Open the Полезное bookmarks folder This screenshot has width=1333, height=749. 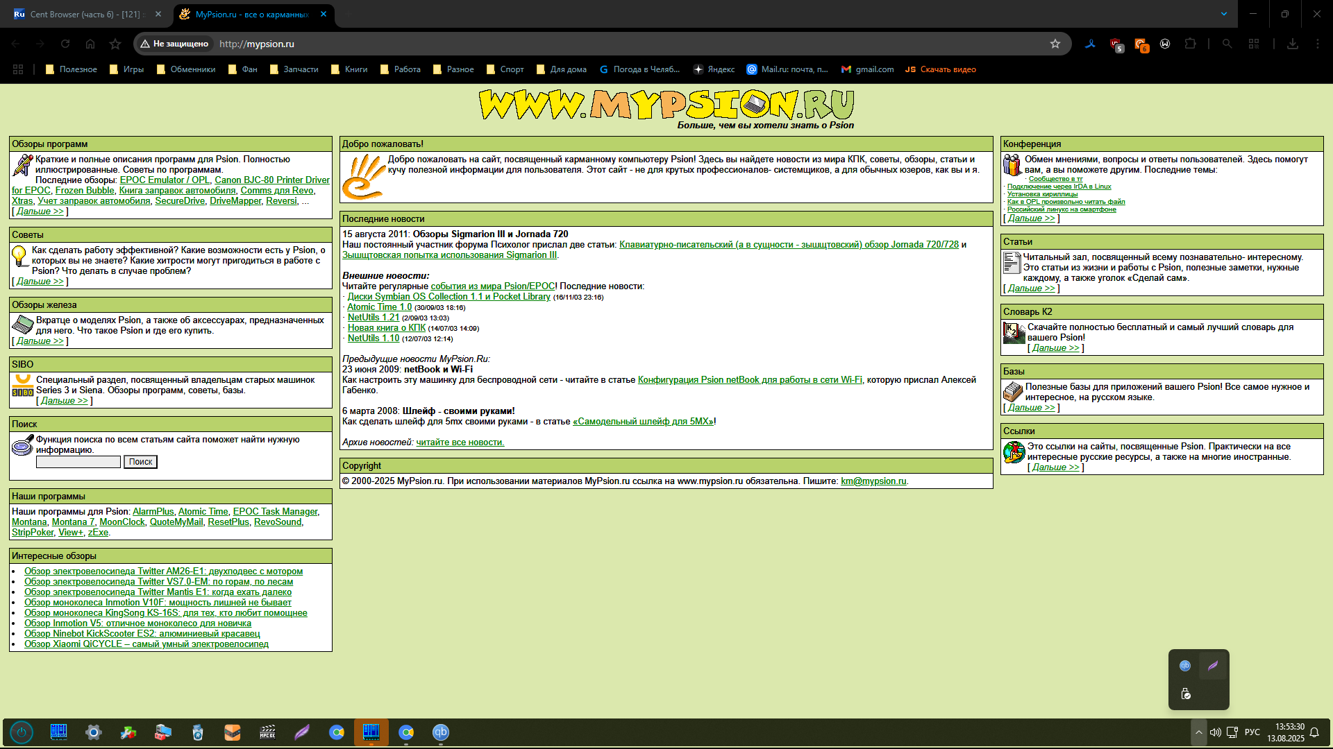(x=71, y=69)
